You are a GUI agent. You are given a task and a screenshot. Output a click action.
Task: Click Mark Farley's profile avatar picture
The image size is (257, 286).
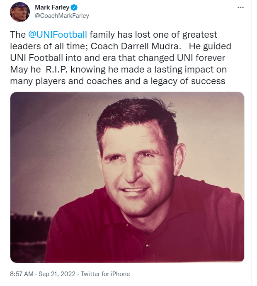pos(20,12)
